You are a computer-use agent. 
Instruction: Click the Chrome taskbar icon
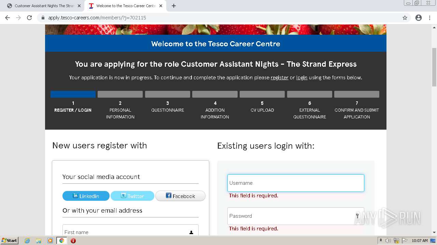click(x=61, y=241)
